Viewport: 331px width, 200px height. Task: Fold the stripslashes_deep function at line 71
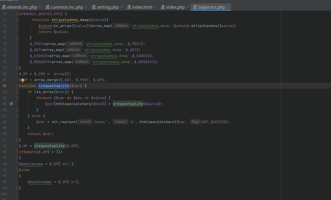tap(17, 20)
